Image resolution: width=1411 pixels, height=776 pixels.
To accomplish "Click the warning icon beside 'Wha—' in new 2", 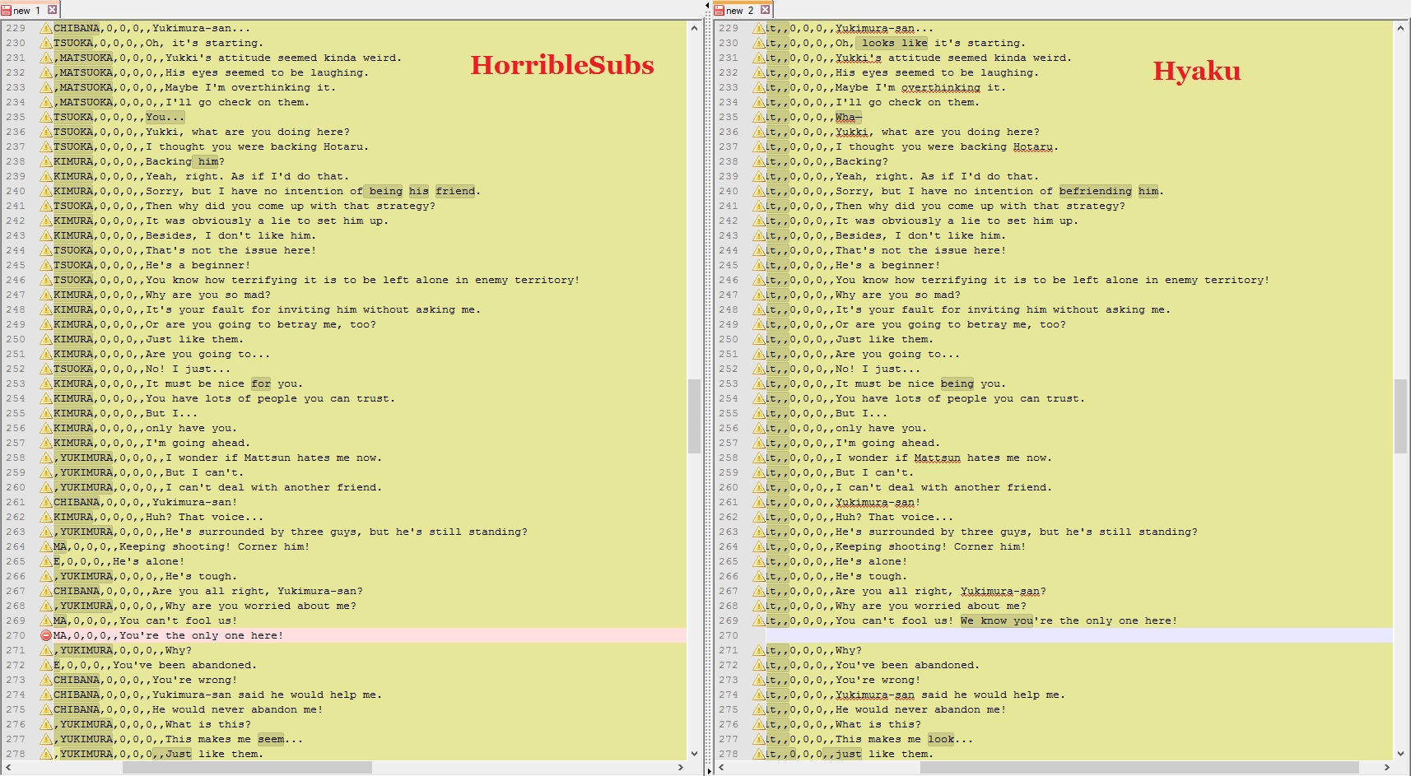I will (759, 117).
